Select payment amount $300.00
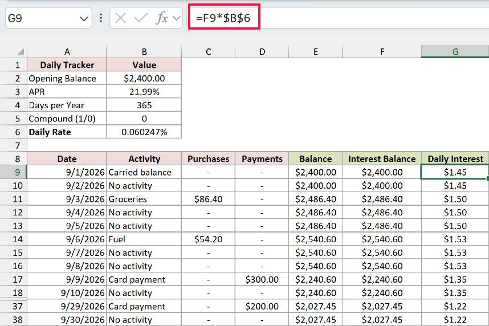The width and height of the screenshot is (489, 326). pos(262,279)
